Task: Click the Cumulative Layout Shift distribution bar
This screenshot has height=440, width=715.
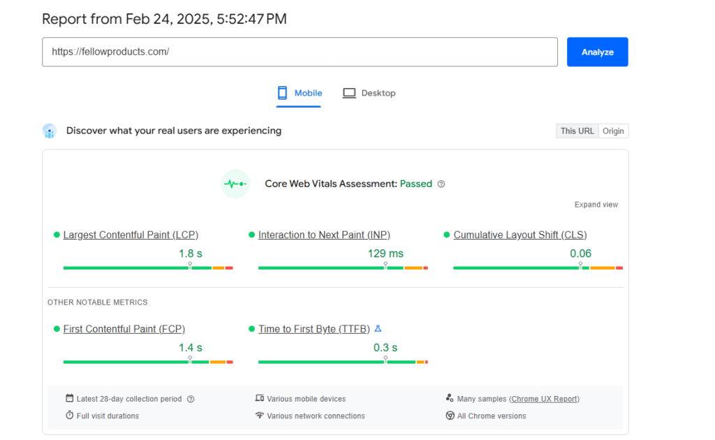Action: click(x=537, y=267)
